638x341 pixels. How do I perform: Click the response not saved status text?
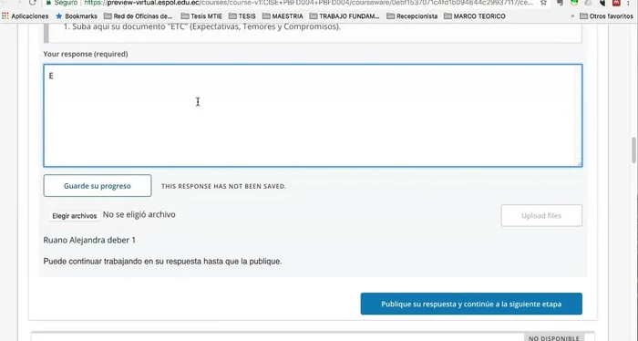click(224, 186)
